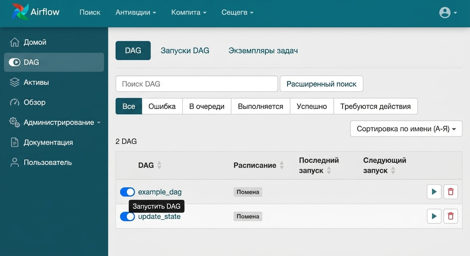
Task: Open the example_dag link
Action: (160, 192)
